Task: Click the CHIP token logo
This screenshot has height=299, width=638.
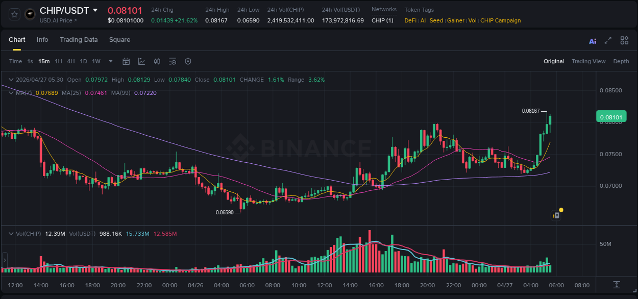Action: tap(30, 14)
